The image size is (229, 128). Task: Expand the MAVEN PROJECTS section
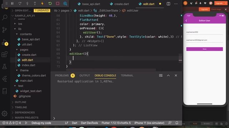(26, 118)
